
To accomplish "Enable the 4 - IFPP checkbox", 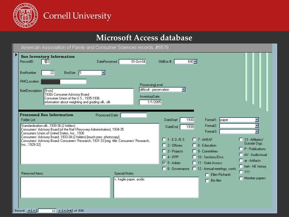I will coord(164,157).
